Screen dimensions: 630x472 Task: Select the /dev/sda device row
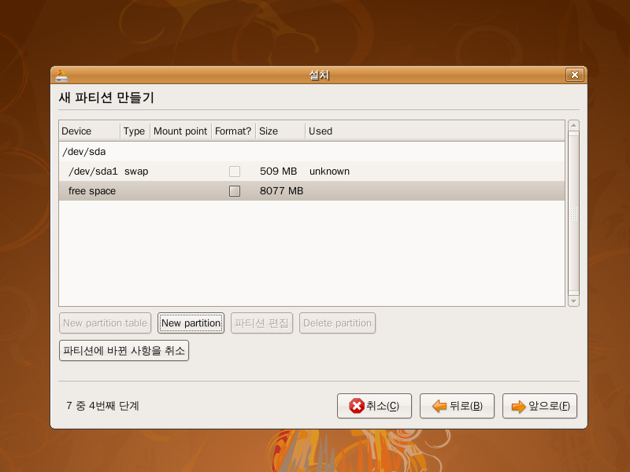coord(312,152)
